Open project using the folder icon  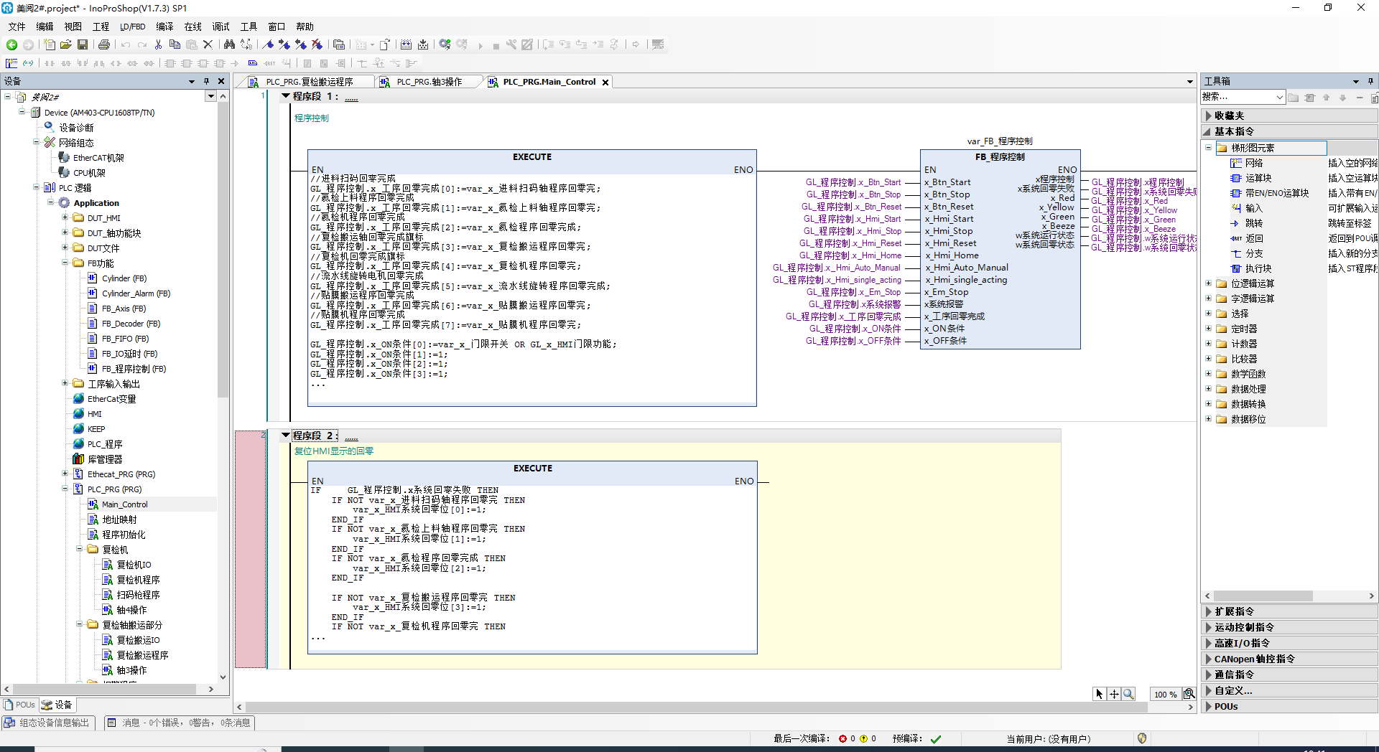(x=66, y=44)
